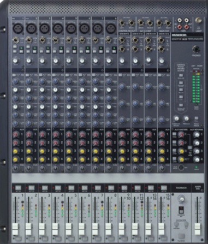Click the channel 1 XLR mic input
Image resolution: width=208 pixels, height=244 pixels.
18,28
